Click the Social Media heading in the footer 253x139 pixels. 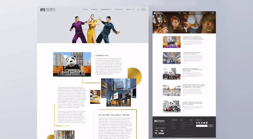click(x=199, y=120)
